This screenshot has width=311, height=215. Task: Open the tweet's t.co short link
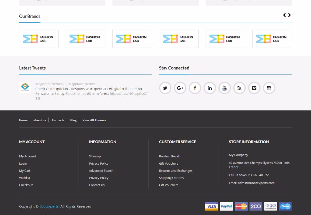pos(129,94)
